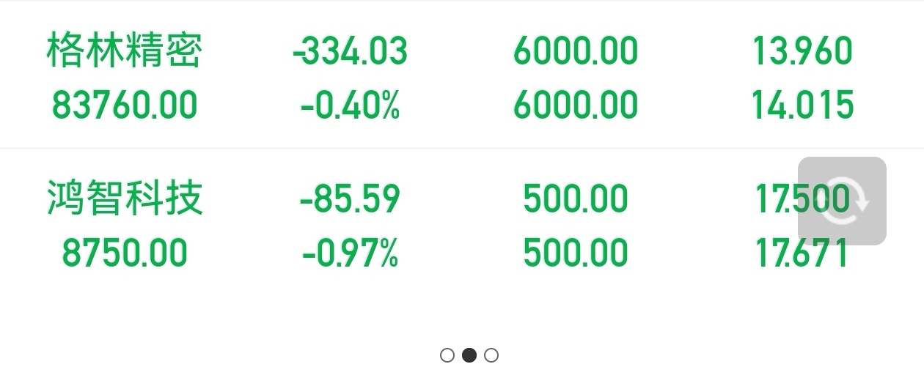Viewport: 924px width, 375px height.
Task: Tap the 13.960 current price
Action: click(803, 52)
